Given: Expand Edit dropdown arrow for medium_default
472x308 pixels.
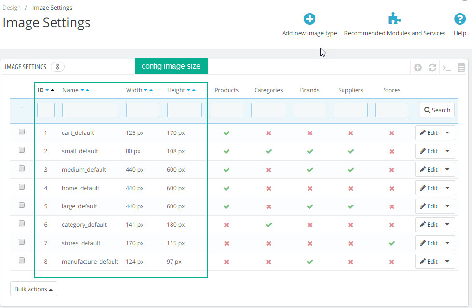Looking at the screenshot, I should [x=448, y=169].
